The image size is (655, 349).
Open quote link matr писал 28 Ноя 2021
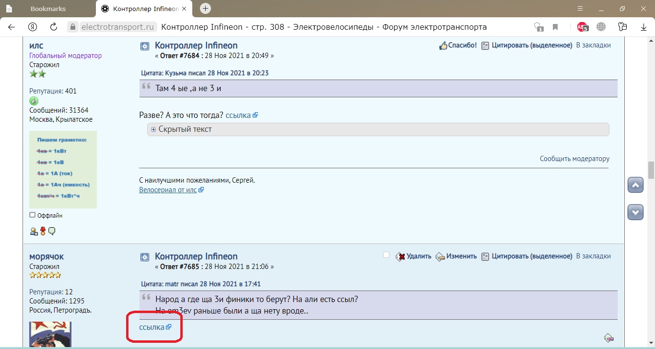(201, 284)
